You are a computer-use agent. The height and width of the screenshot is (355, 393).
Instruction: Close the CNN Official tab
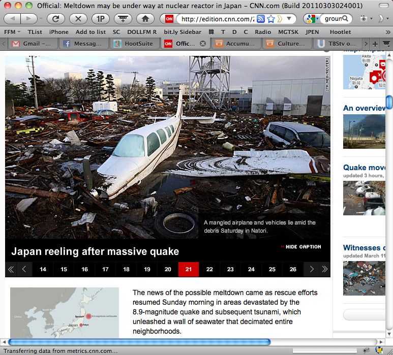coord(203,44)
